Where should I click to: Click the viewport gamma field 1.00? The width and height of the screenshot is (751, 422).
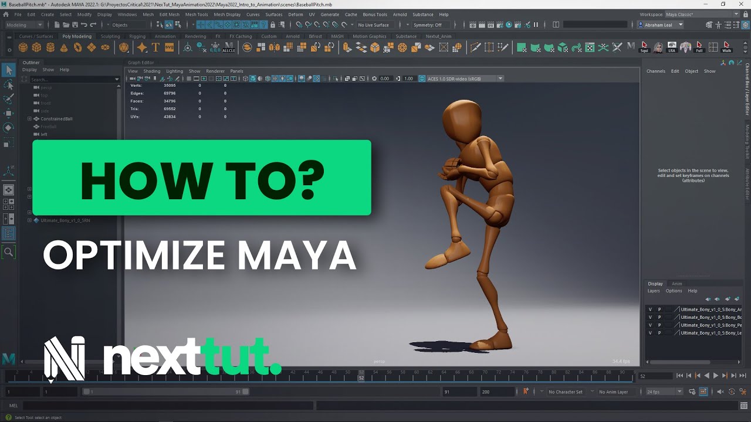click(408, 79)
